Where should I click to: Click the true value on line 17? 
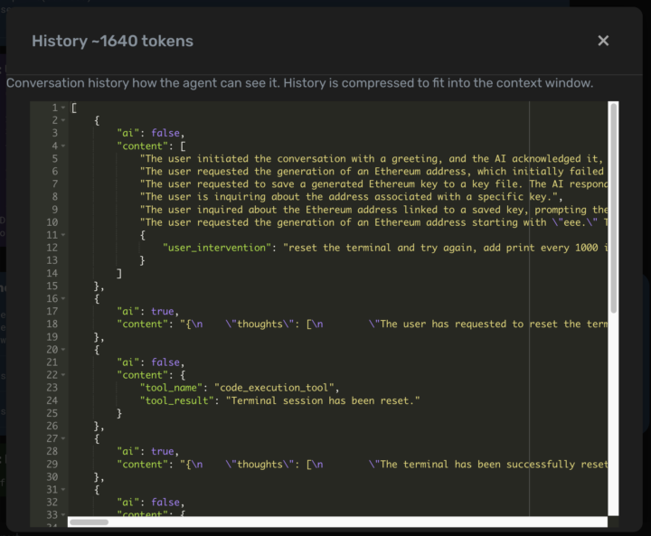[163, 312]
